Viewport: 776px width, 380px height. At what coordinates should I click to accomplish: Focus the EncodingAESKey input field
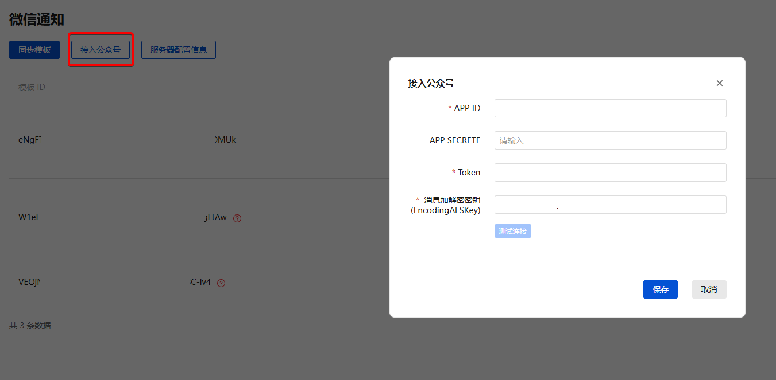pyautogui.click(x=611, y=205)
